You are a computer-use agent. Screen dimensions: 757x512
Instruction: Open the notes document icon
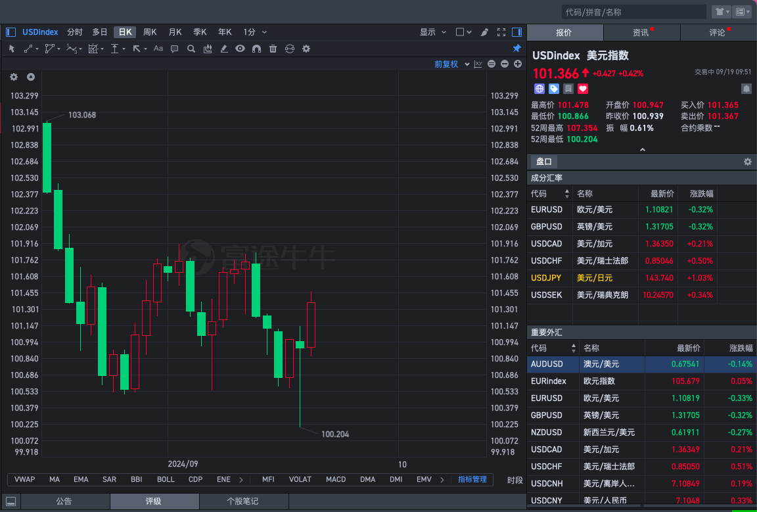[568, 88]
